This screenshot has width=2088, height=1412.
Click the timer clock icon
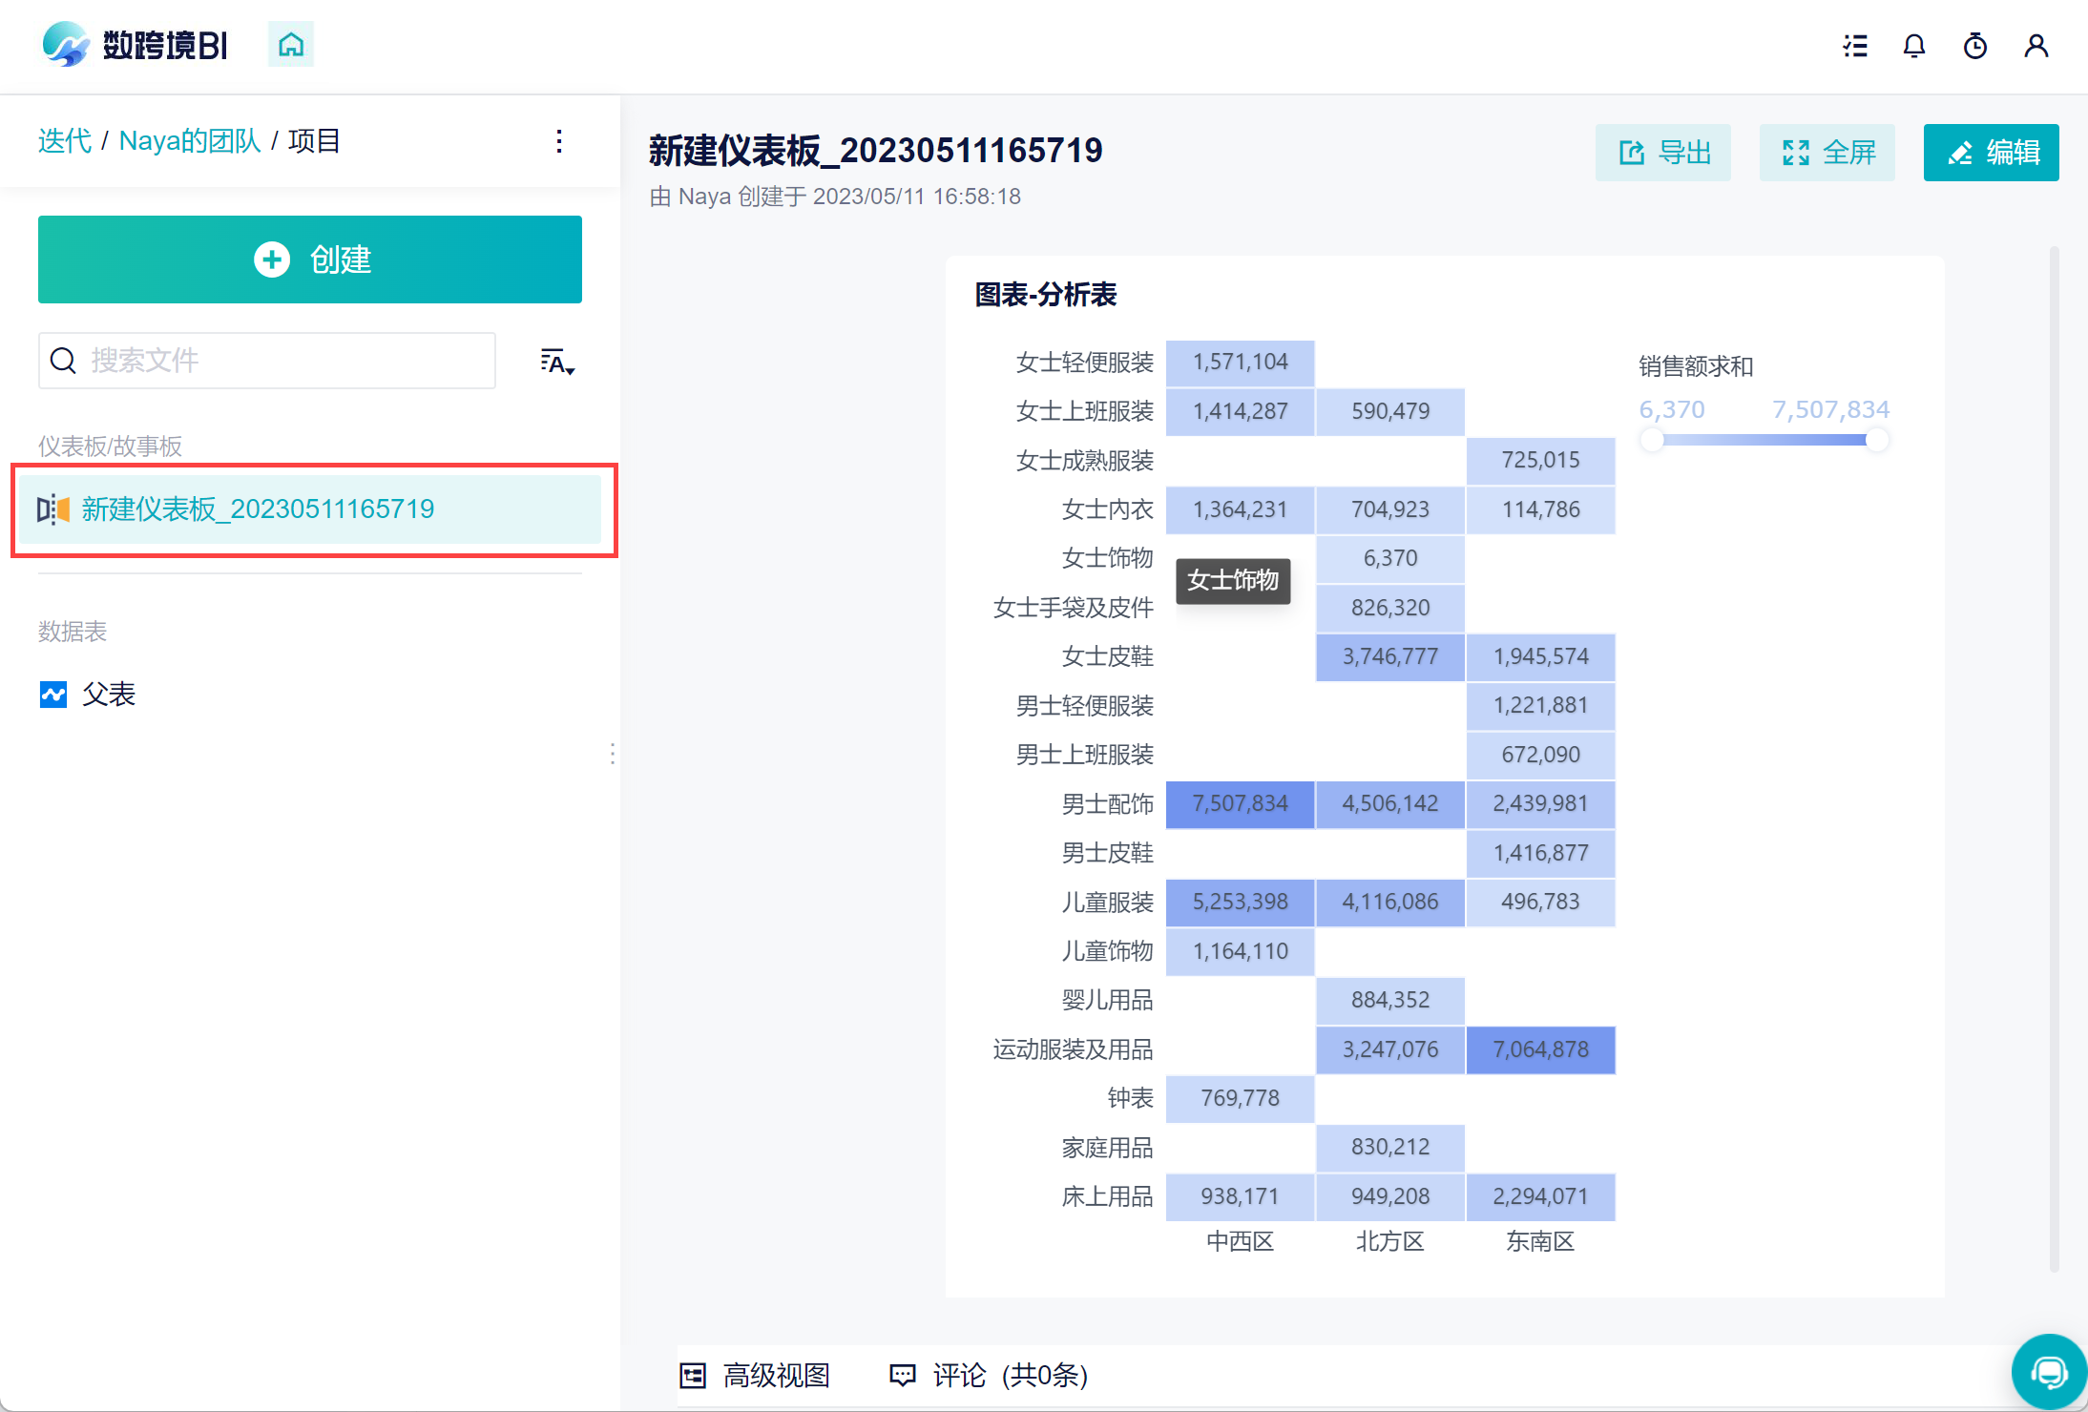click(x=1975, y=46)
